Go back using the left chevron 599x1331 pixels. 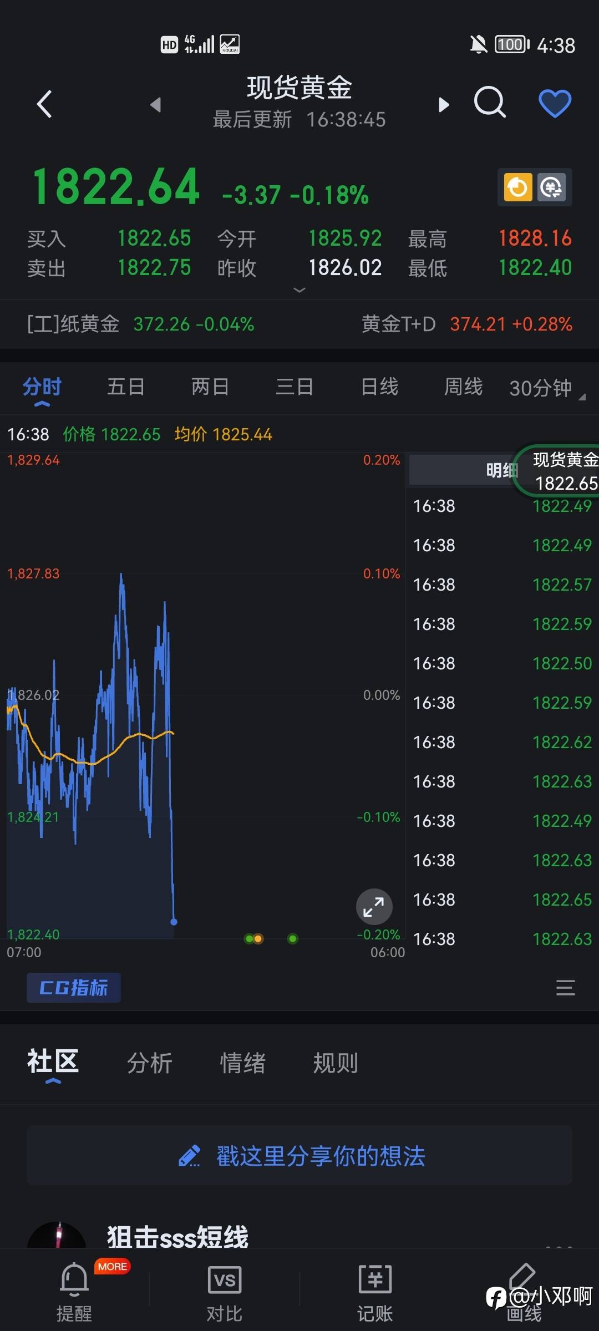(x=44, y=104)
